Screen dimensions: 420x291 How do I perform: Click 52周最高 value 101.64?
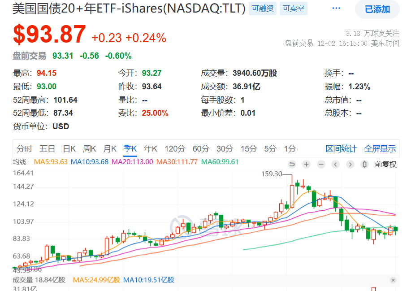[65, 100]
